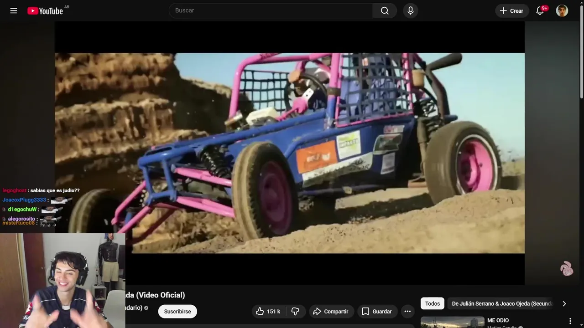Open ME ODIO video title
The image size is (584, 328).
(498, 320)
